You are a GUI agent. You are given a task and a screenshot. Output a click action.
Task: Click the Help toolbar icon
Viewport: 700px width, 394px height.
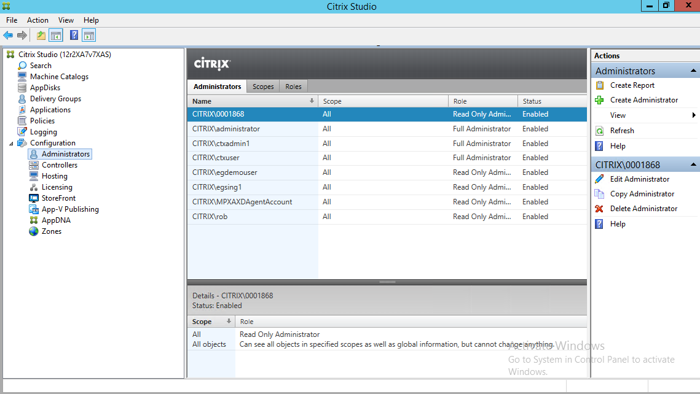point(74,35)
